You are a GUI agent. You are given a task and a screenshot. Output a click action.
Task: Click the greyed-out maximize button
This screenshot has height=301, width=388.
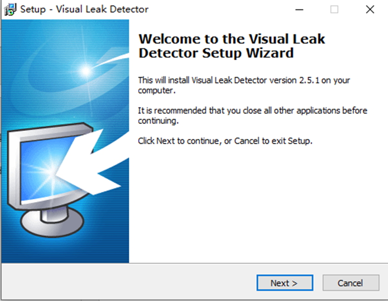(334, 9)
